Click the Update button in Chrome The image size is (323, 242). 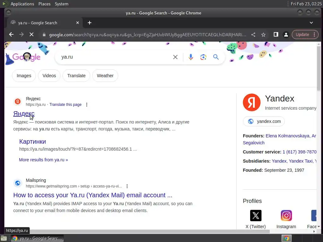[302, 35]
